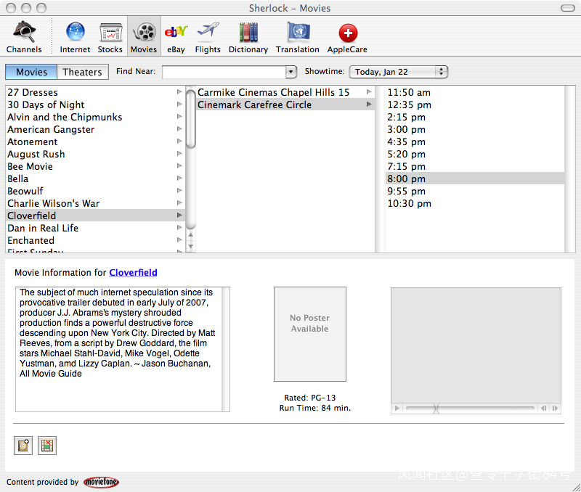Open the Cloverfield movie link
The height and width of the screenshot is (492, 581).
coord(133,273)
